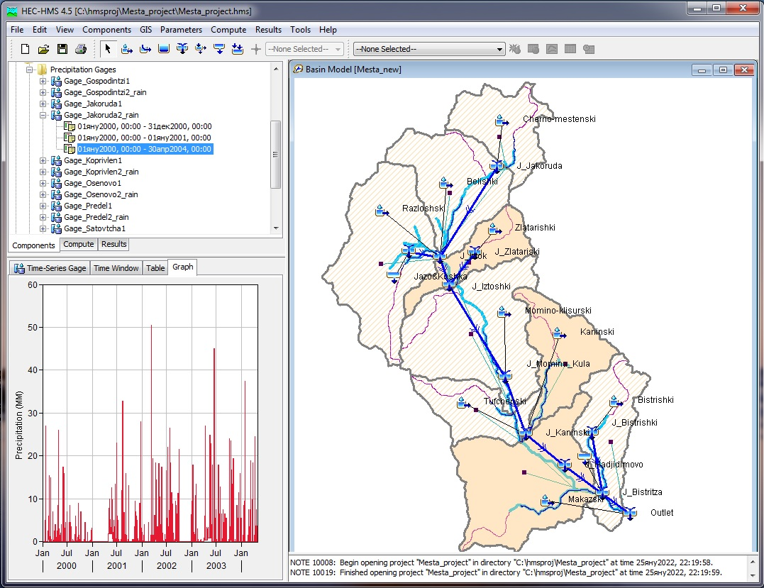The height and width of the screenshot is (588, 764).
Task: Pick the Junction Creation tool
Action: pyautogui.click(x=182, y=49)
